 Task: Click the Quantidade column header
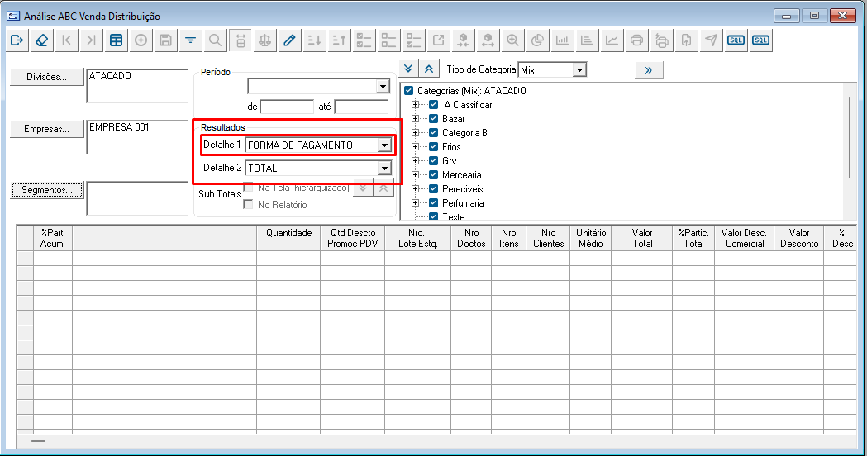288,238
